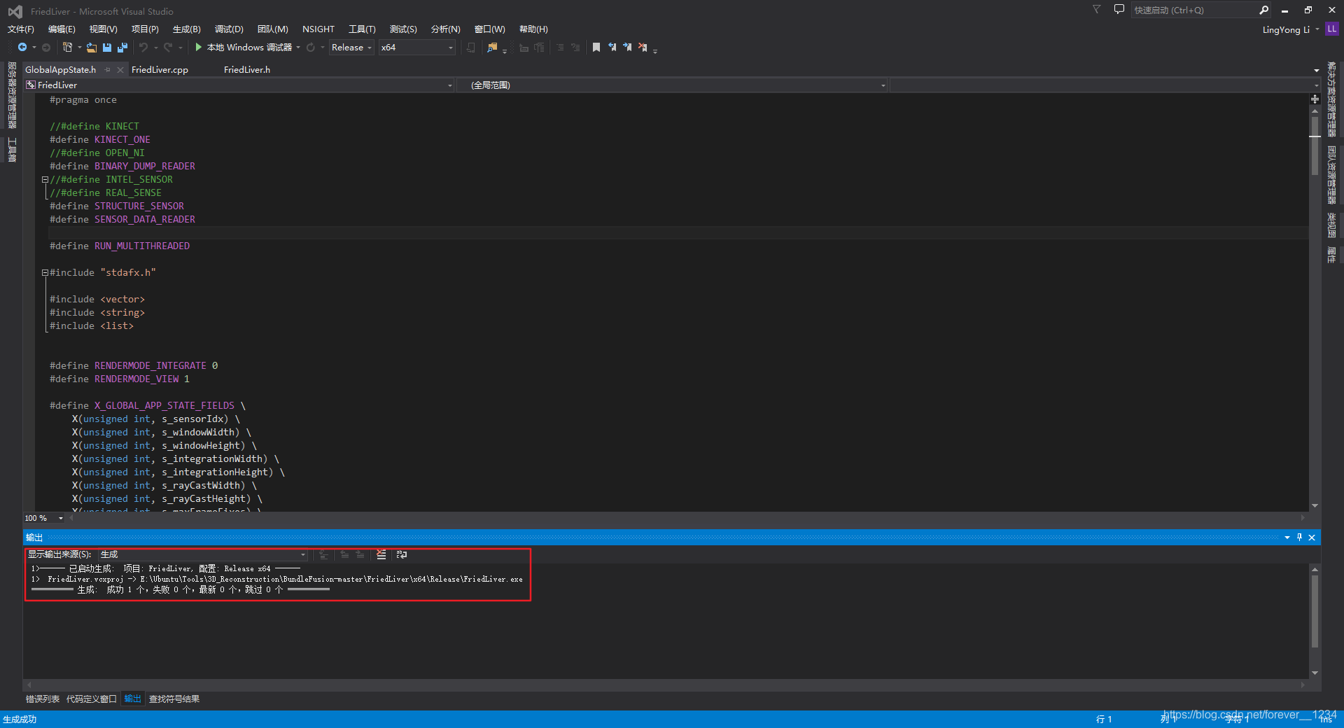Toggle auto-hide pin on Output panel
Screen dimensions: 1344x728
(x=1299, y=538)
